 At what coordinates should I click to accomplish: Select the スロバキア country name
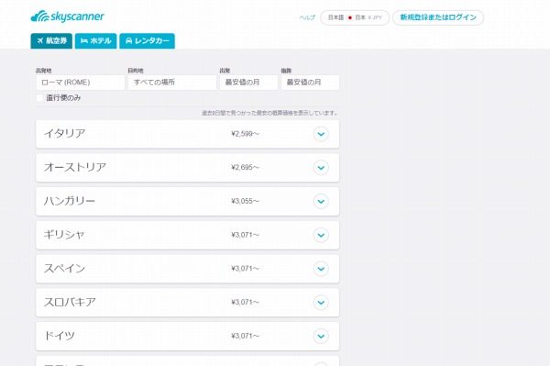(x=70, y=302)
